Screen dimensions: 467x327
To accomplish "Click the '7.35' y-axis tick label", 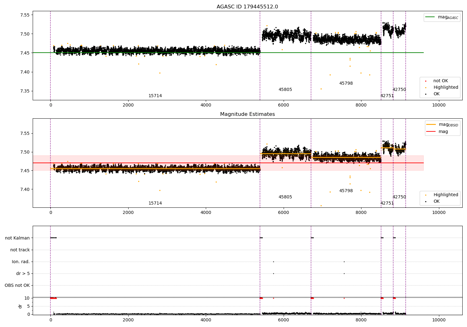I will coord(25,91).
